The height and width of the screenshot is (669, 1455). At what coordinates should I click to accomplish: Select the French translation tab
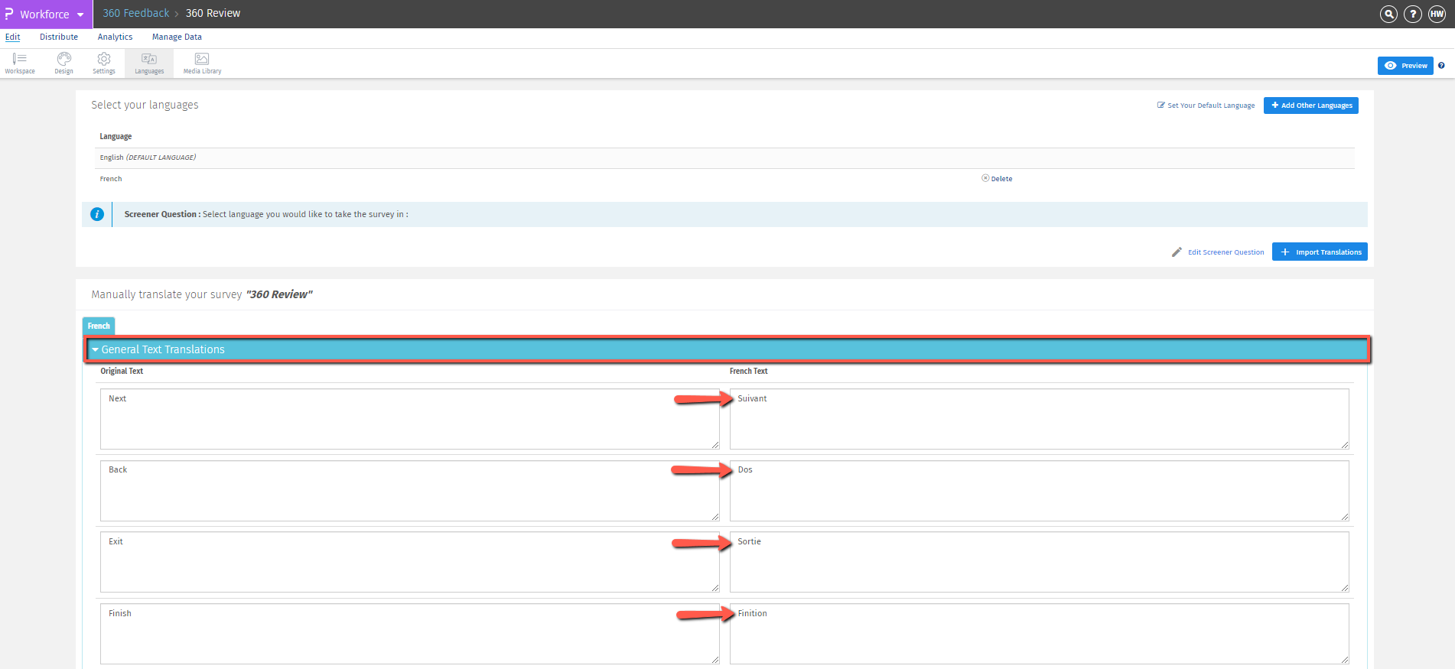click(99, 326)
